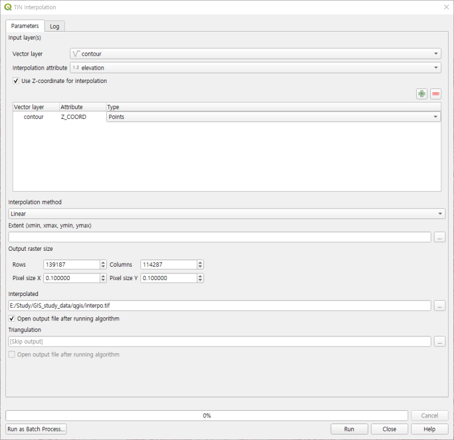Decrease Pixel size X stepper down
454x440 pixels.
pyautogui.click(x=103, y=280)
